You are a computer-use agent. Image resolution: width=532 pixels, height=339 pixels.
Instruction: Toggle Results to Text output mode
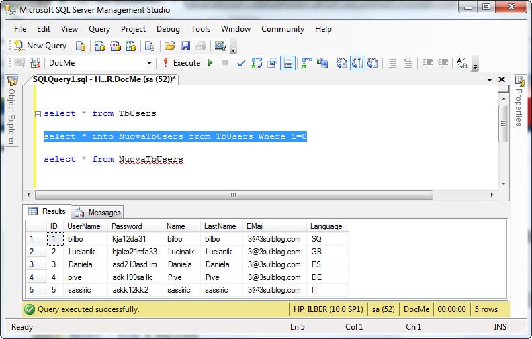click(x=341, y=63)
